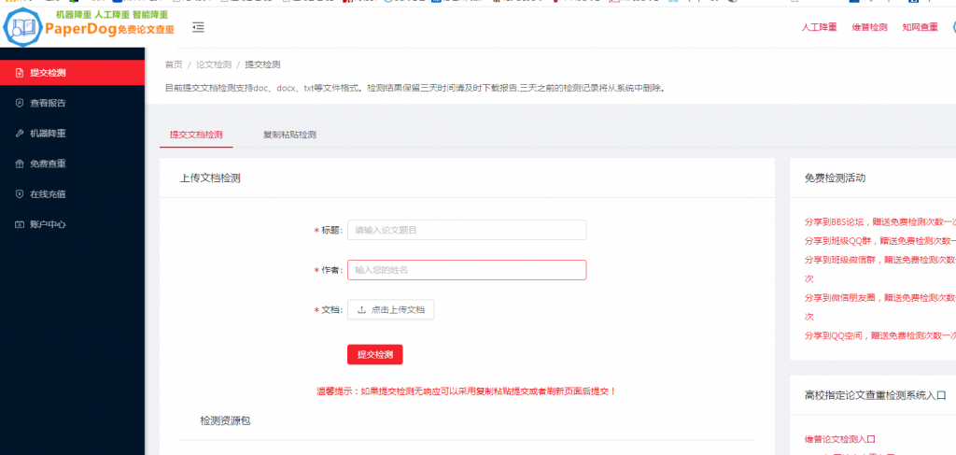Click the 上传文档检测 card heading

point(210,178)
